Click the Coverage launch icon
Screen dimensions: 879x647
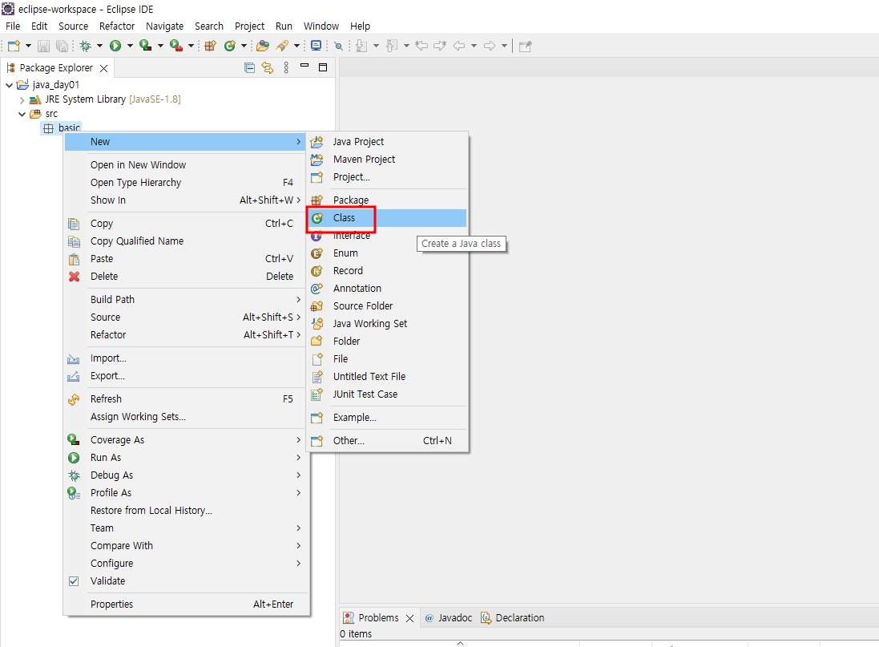(x=146, y=46)
